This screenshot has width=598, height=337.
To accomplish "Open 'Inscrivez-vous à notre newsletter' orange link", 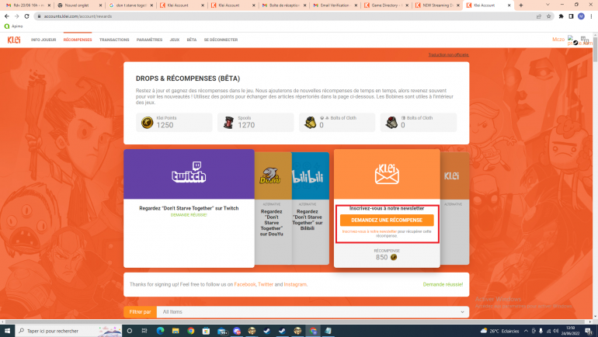I will 369,231.
